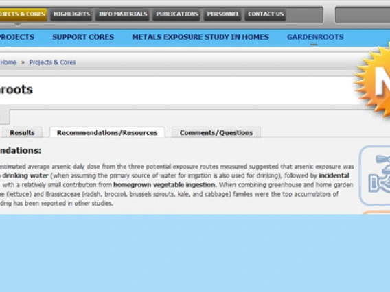
Task: Open the Comments/Questions tab
Action: [x=216, y=132]
